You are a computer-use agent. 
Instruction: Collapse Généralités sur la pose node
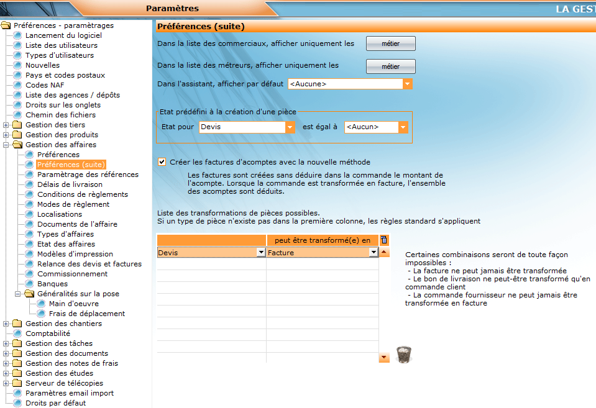click(17, 294)
